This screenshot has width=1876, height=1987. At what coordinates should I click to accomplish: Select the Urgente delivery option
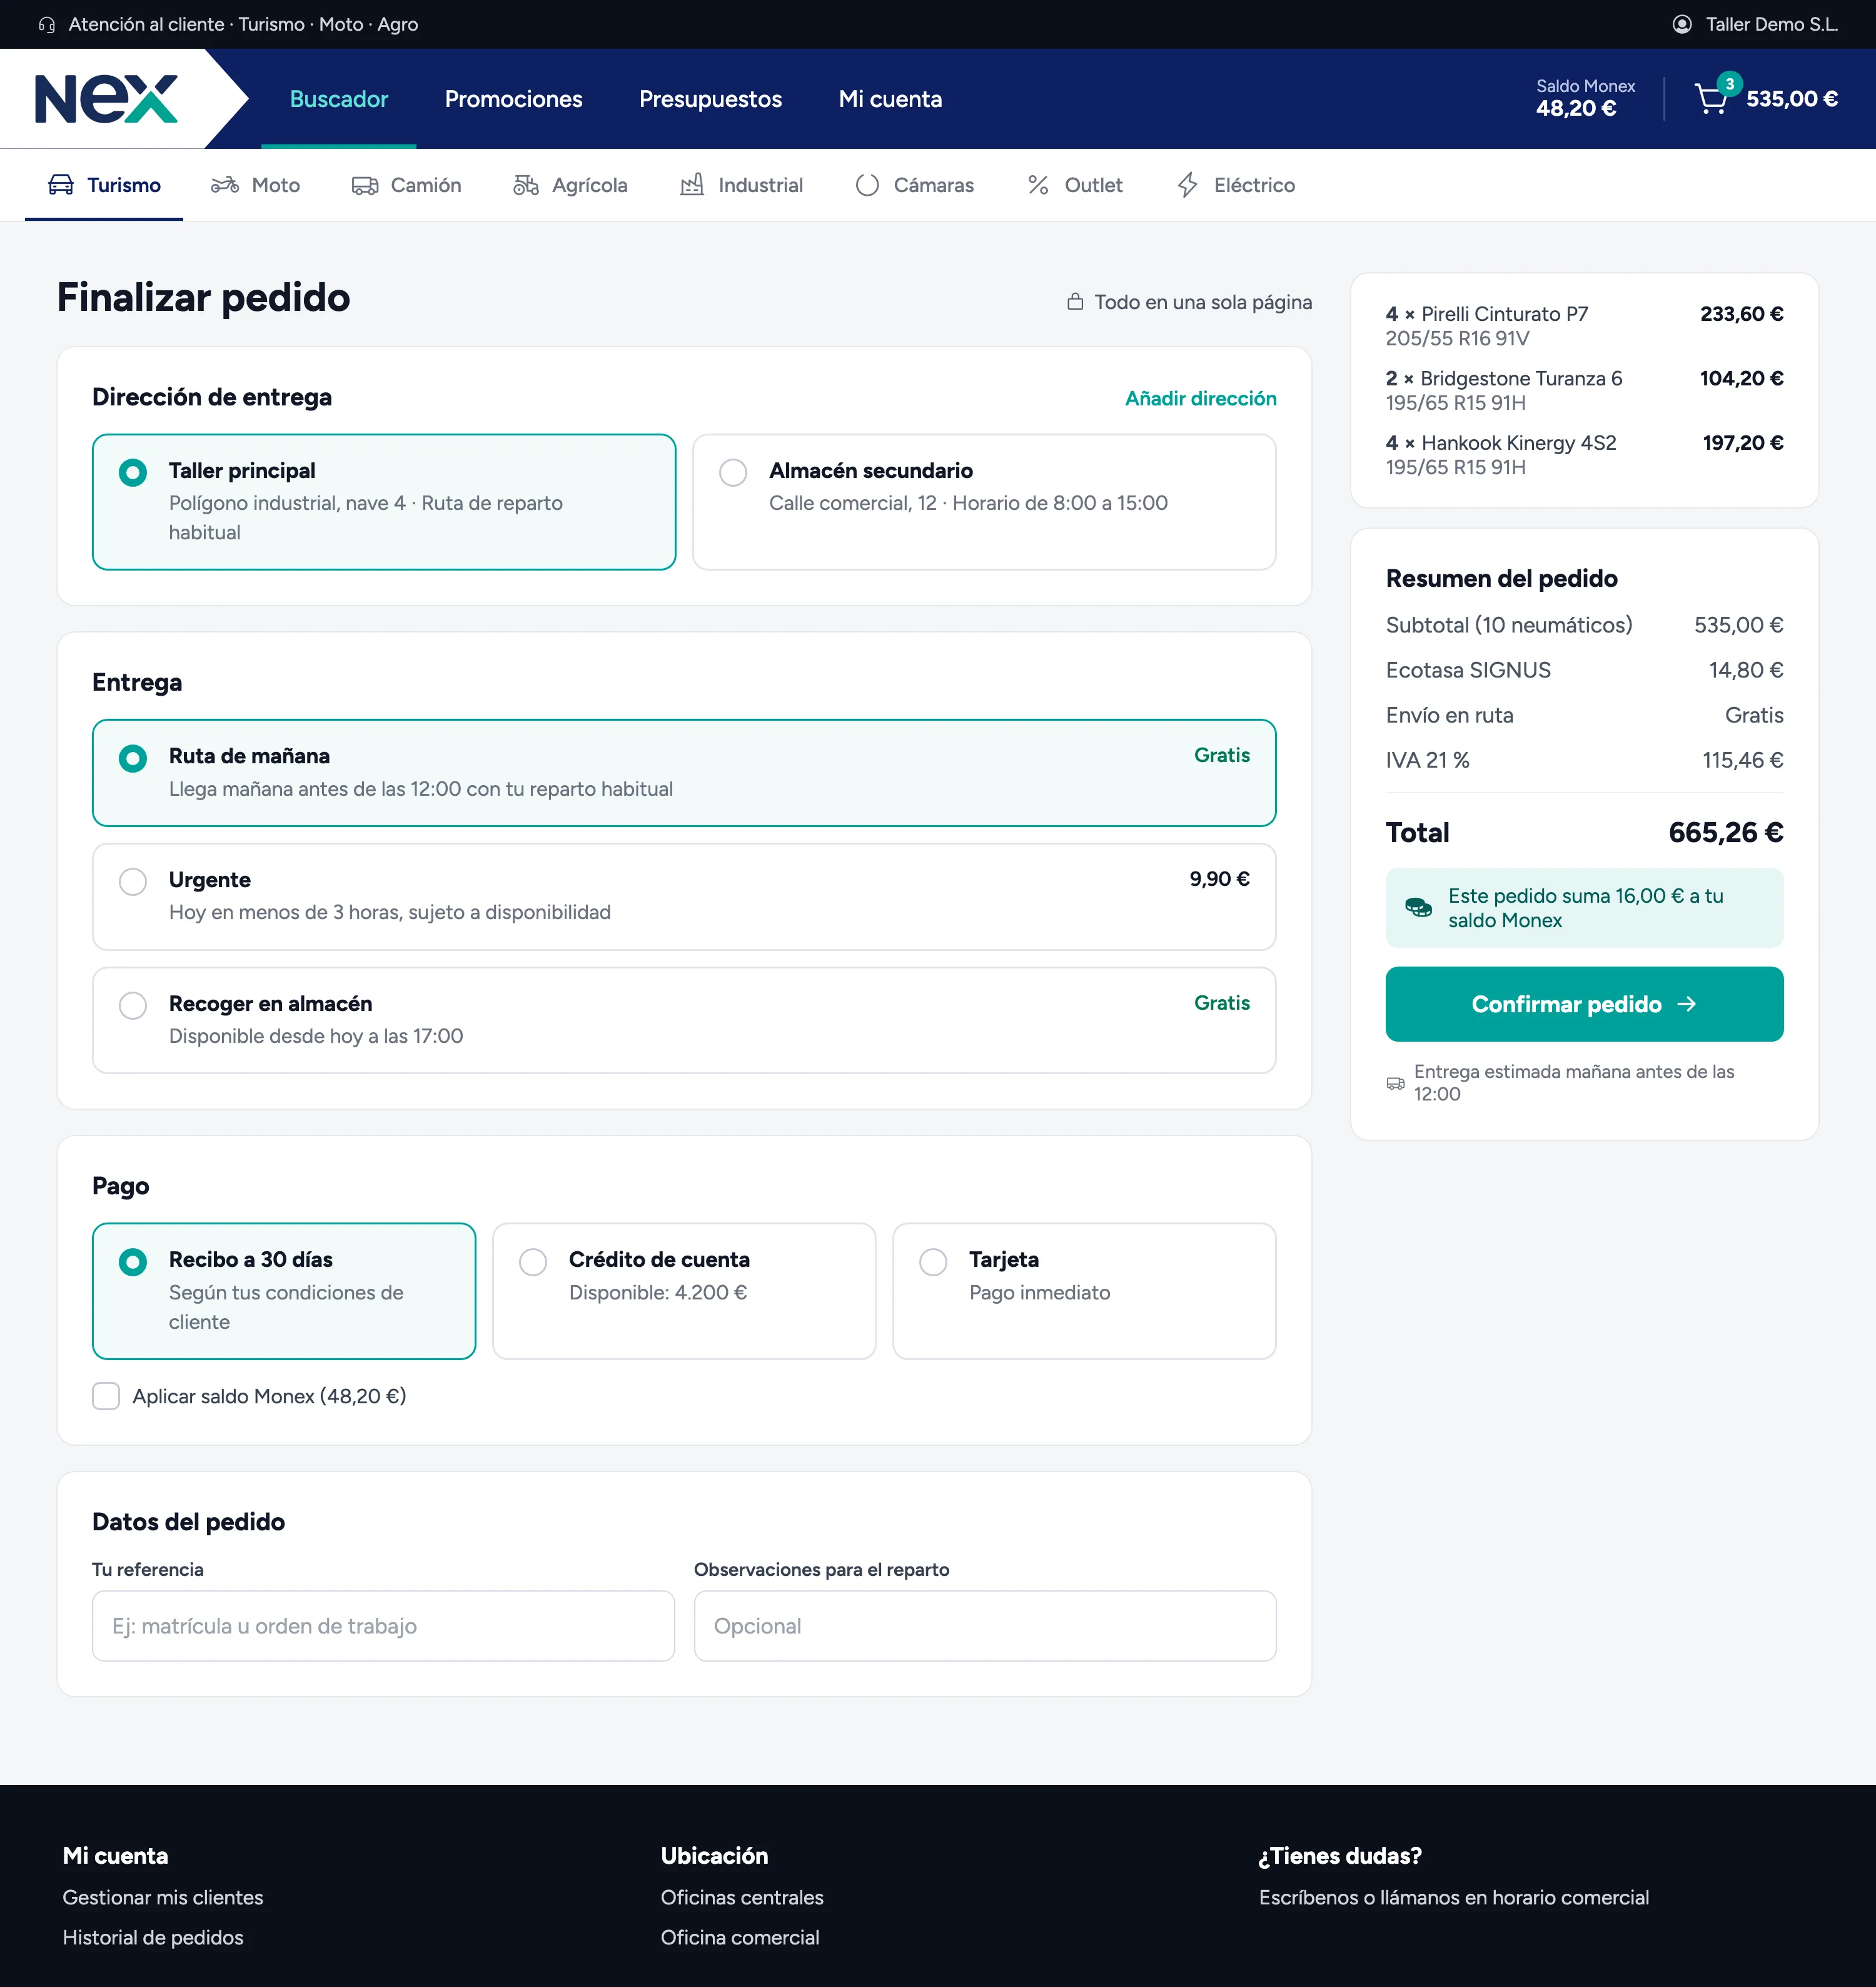[684, 895]
